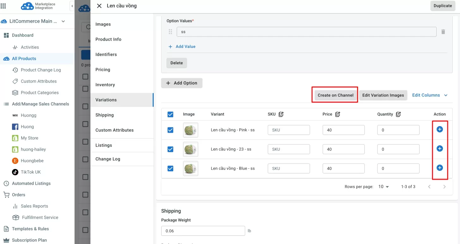Open the Custom Attributes section tab
This screenshot has width=460, height=244.
[122, 130]
